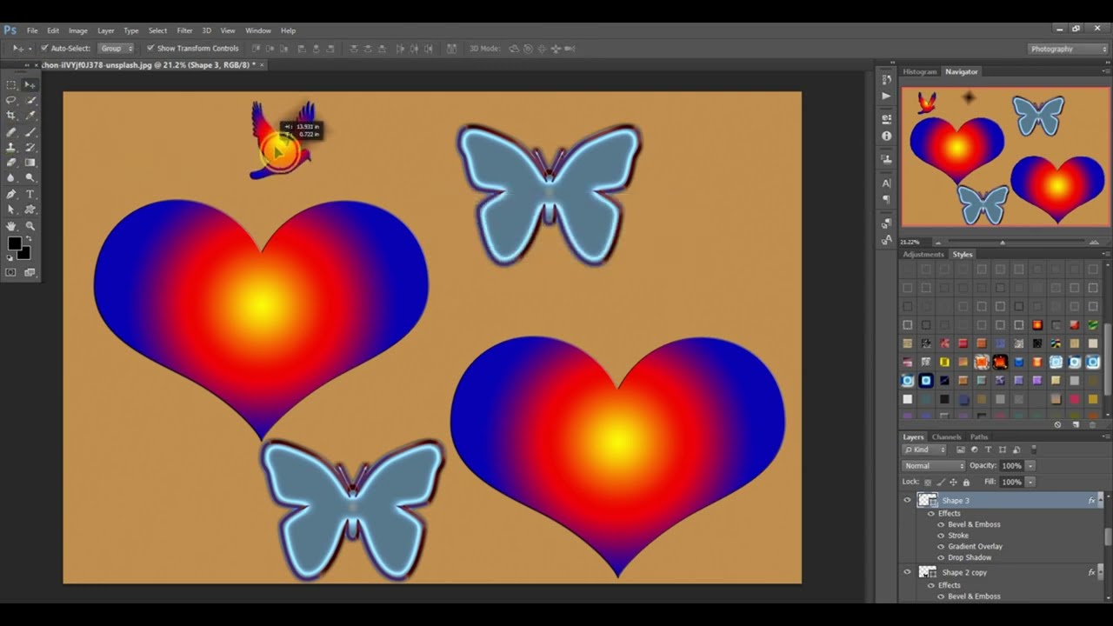Select the Clone Stamp tool
Viewport: 1113px width, 626px height.
(11, 147)
